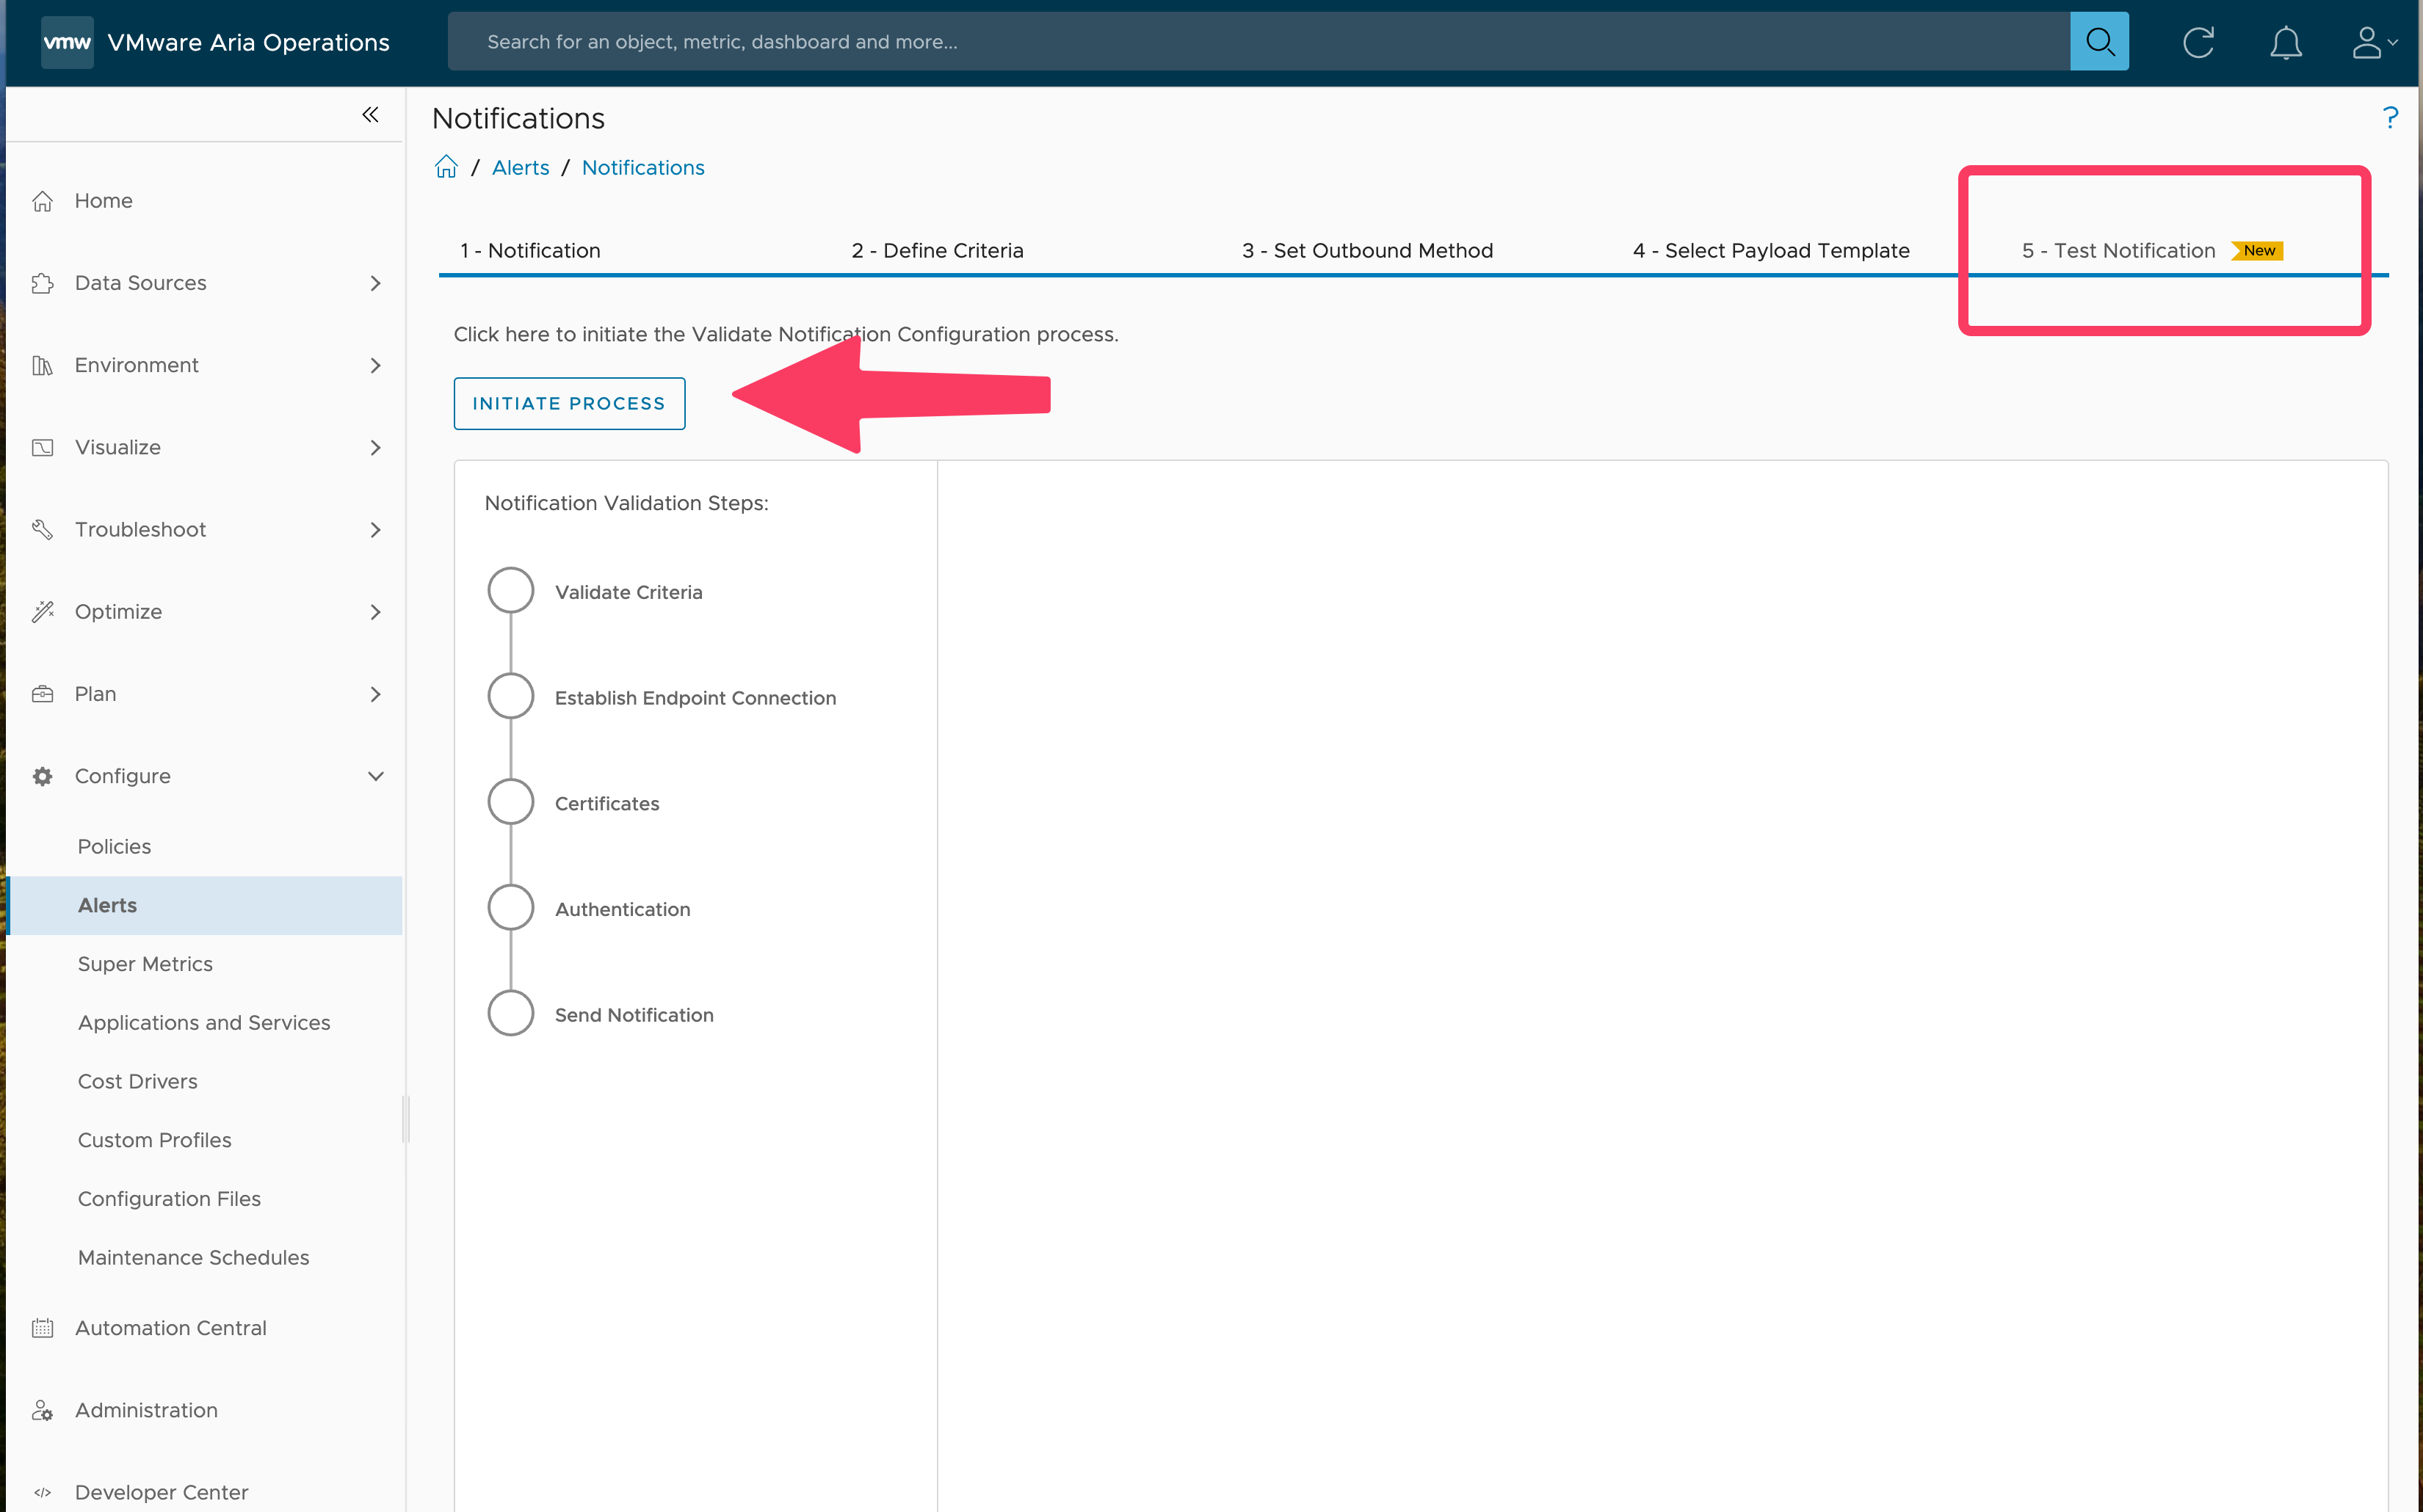Click the help question mark icon
Image resolution: width=2423 pixels, height=1512 pixels.
click(x=2389, y=118)
